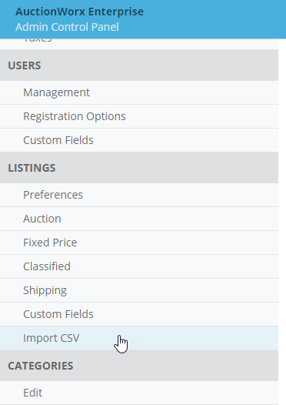Screen dimensions: 286x405
Task: Open Shipping settings
Action: click(x=139, y=290)
